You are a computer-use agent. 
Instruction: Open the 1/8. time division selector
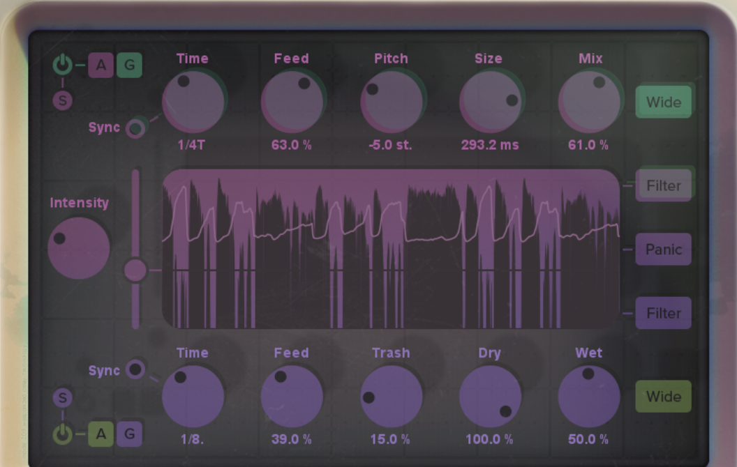(x=192, y=439)
